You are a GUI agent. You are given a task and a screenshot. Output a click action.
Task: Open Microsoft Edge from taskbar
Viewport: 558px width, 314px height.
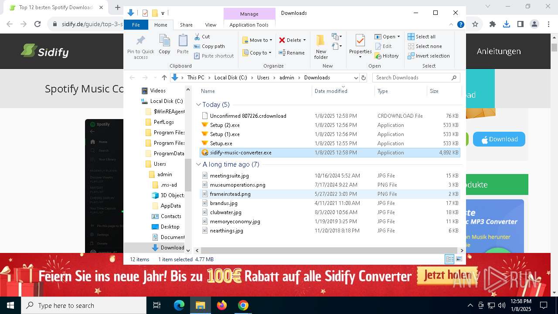tap(179, 305)
